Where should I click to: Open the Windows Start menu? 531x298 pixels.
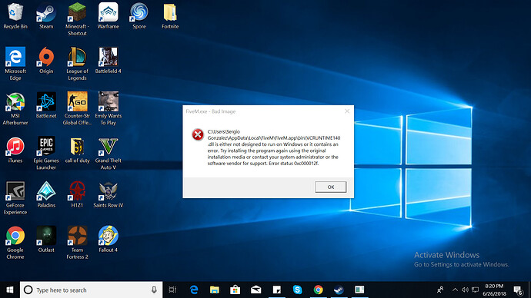click(10, 290)
